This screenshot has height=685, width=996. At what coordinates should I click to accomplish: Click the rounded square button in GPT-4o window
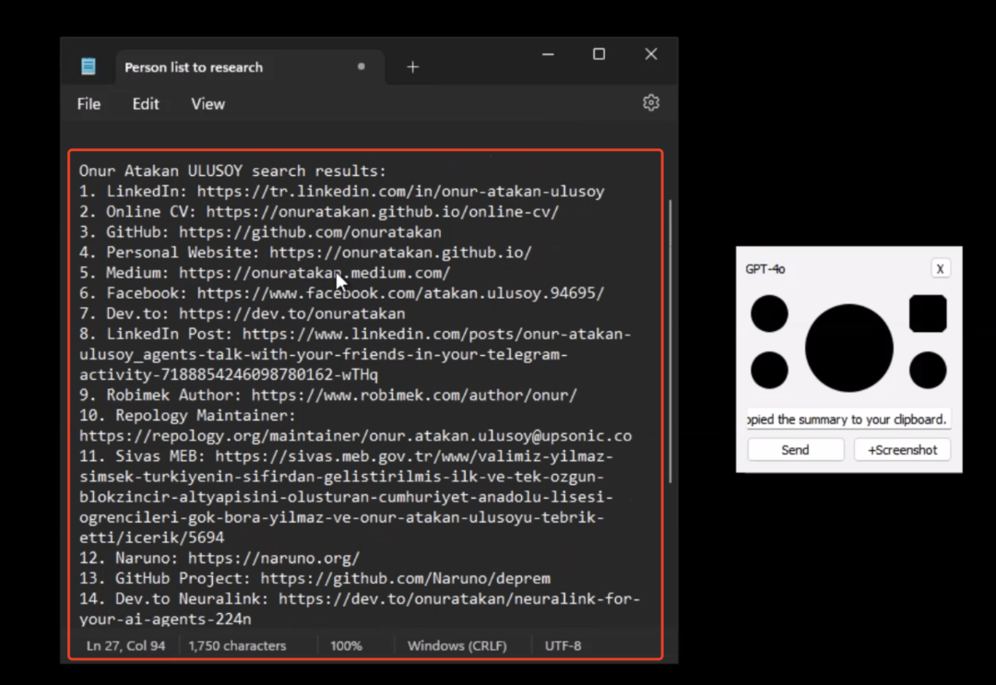(928, 313)
